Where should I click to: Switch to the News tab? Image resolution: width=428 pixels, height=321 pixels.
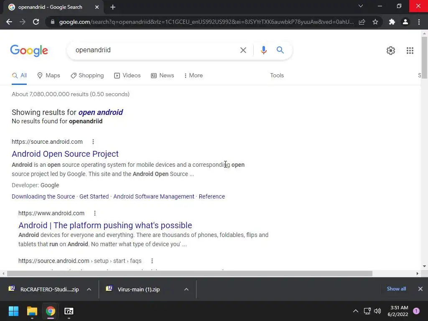pyautogui.click(x=163, y=76)
